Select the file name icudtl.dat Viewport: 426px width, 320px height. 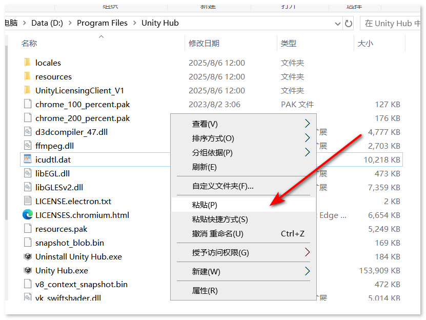(53, 159)
